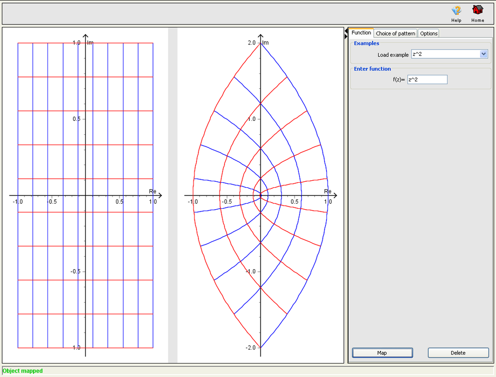Screen dimensions: 496x377
Task: Click inside the f(z)= input field
Action: click(x=427, y=79)
